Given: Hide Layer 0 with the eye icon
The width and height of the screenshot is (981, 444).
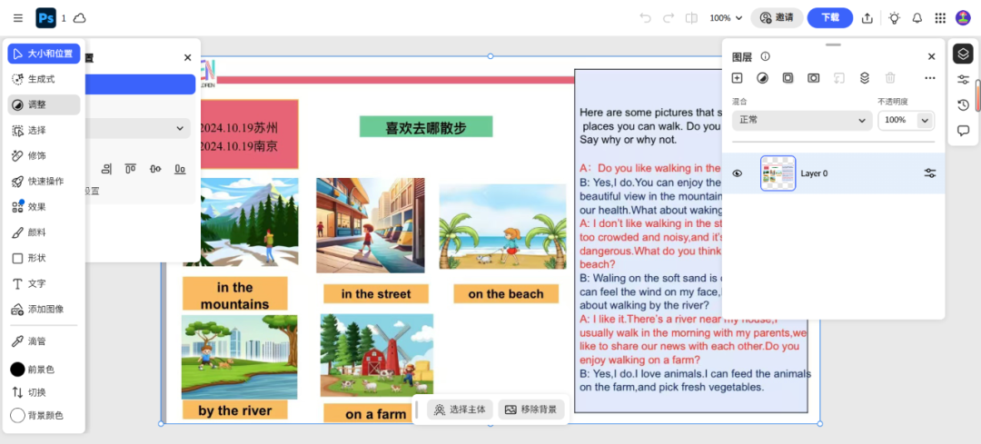Looking at the screenshot, I should [x=738, y=173].
